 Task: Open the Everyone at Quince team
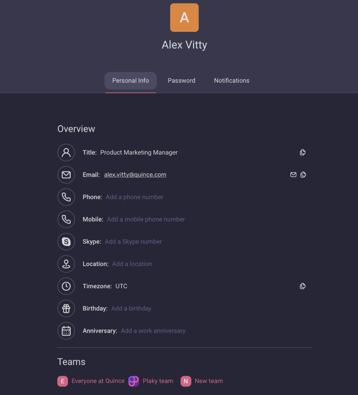[98, 381]
